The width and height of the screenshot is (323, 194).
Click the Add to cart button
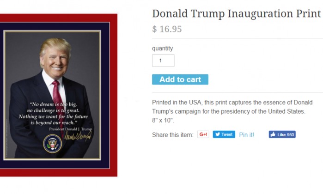[180, 79]
